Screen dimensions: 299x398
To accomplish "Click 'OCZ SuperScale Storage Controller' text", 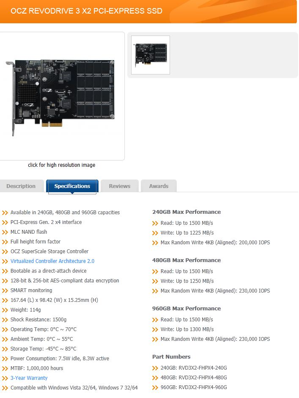I will (x=49, y=251).
